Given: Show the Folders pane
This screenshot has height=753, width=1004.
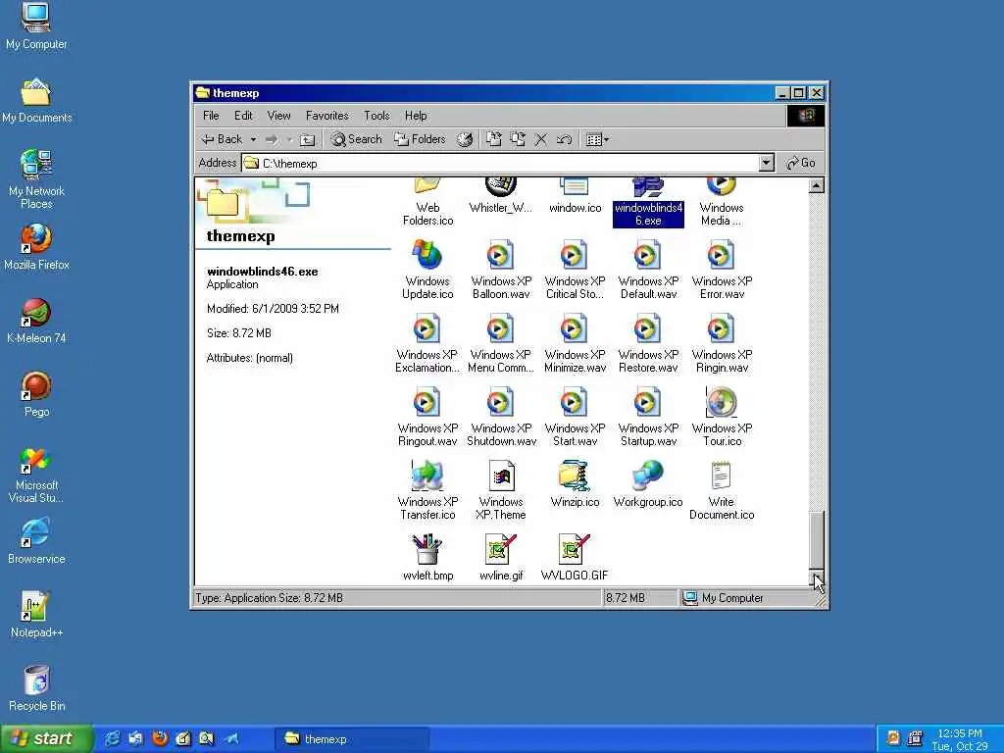Looking at the screenshot, I should pos(420,139).
